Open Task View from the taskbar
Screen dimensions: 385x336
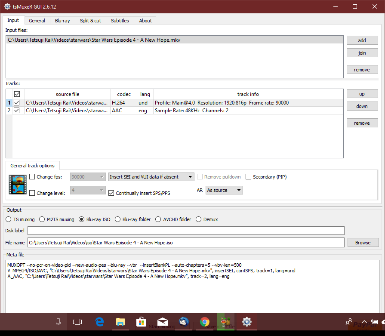[x=77, y=322]
